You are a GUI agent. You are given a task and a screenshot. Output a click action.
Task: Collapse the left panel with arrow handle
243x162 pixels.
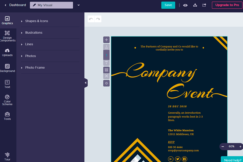[x=86, y=83]
